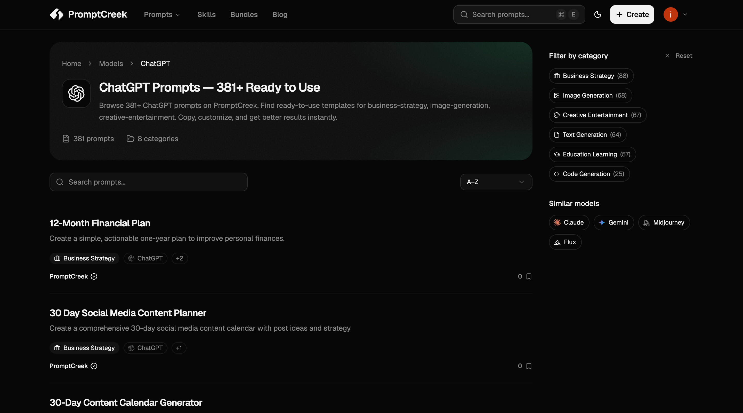Open the Prompts dropdown menu

pos(162,14)
